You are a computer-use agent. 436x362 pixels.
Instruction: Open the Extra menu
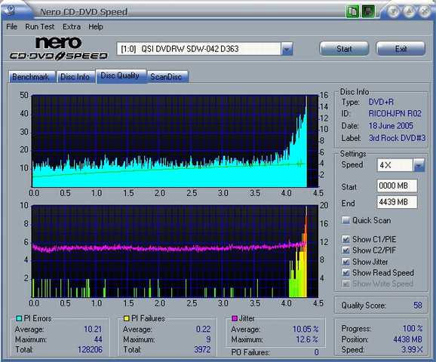72,26
